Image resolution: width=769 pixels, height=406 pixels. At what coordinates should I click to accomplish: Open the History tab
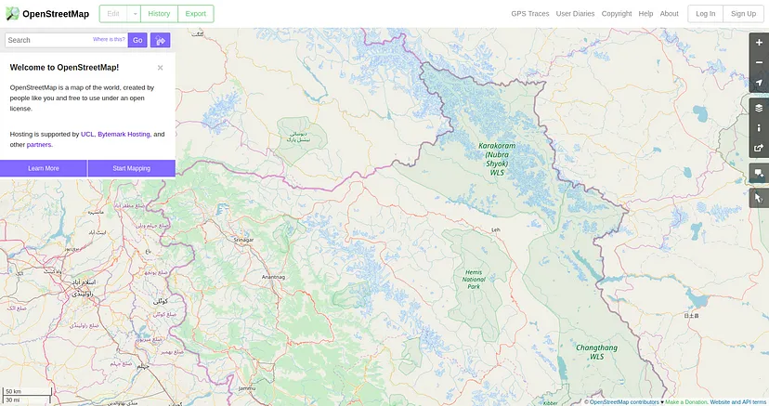[x=159, y=14]
